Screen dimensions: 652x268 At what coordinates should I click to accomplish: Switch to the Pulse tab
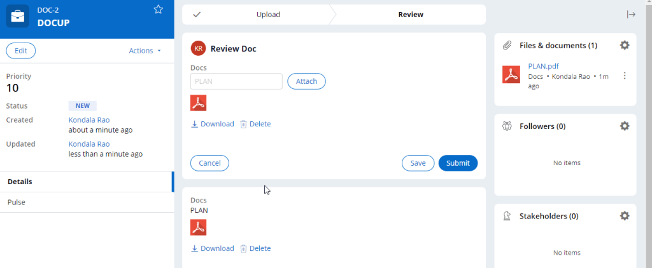pos(17,202)
